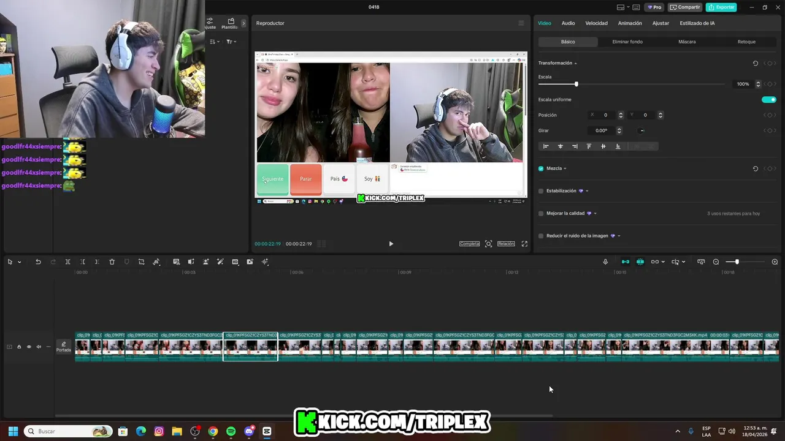Click the timeline zoom in plus icon
785x441 pixels.
775,262
